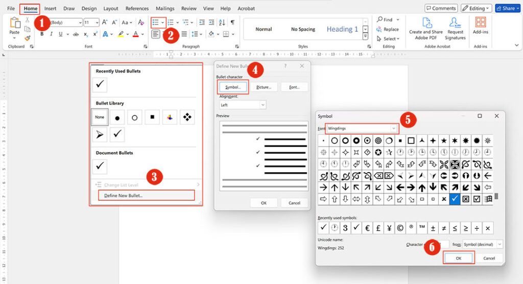The height and width of the screenshot is (284, 523).
Task: Pick the solid round bullet in Bullet Library
Action: click(x=117, y=117)
